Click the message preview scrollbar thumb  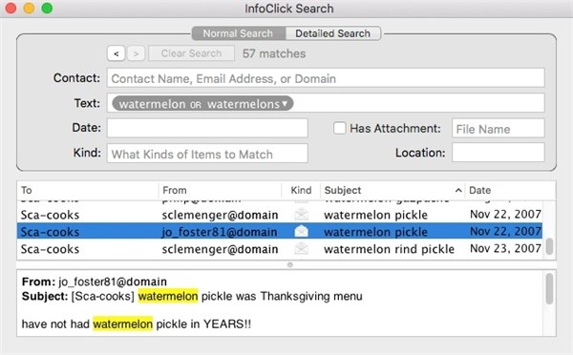(549, 288)
